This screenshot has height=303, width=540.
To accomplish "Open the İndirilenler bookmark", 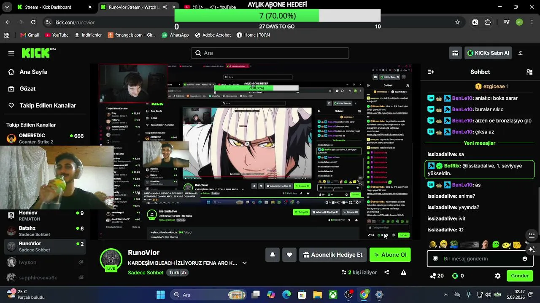I will point(88,35).
